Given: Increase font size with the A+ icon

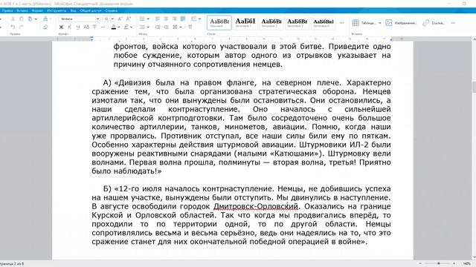Looking at the screenshot, I should point(129,19).
